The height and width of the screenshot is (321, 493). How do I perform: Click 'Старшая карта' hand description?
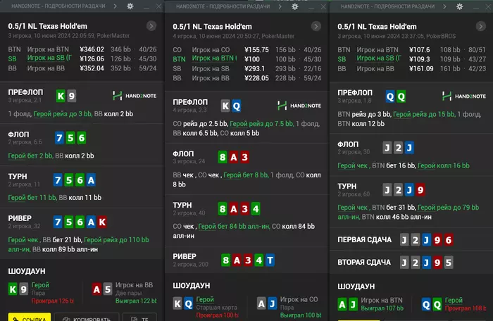click(x=217, y=308)
